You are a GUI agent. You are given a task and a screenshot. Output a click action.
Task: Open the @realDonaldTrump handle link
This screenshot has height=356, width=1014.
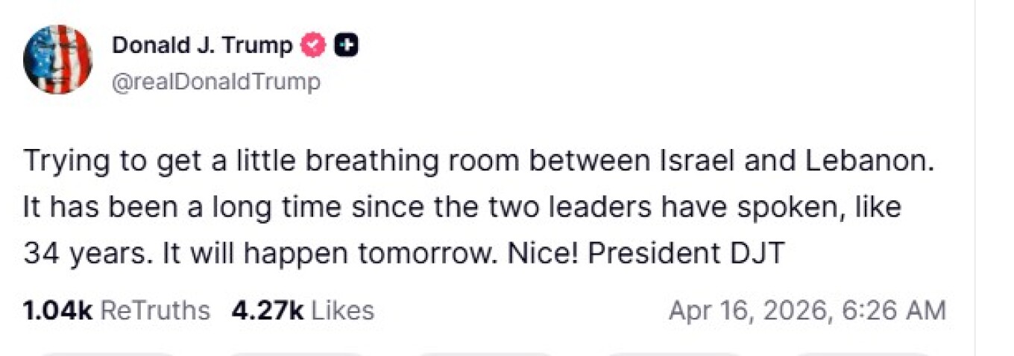pos(215,81)
